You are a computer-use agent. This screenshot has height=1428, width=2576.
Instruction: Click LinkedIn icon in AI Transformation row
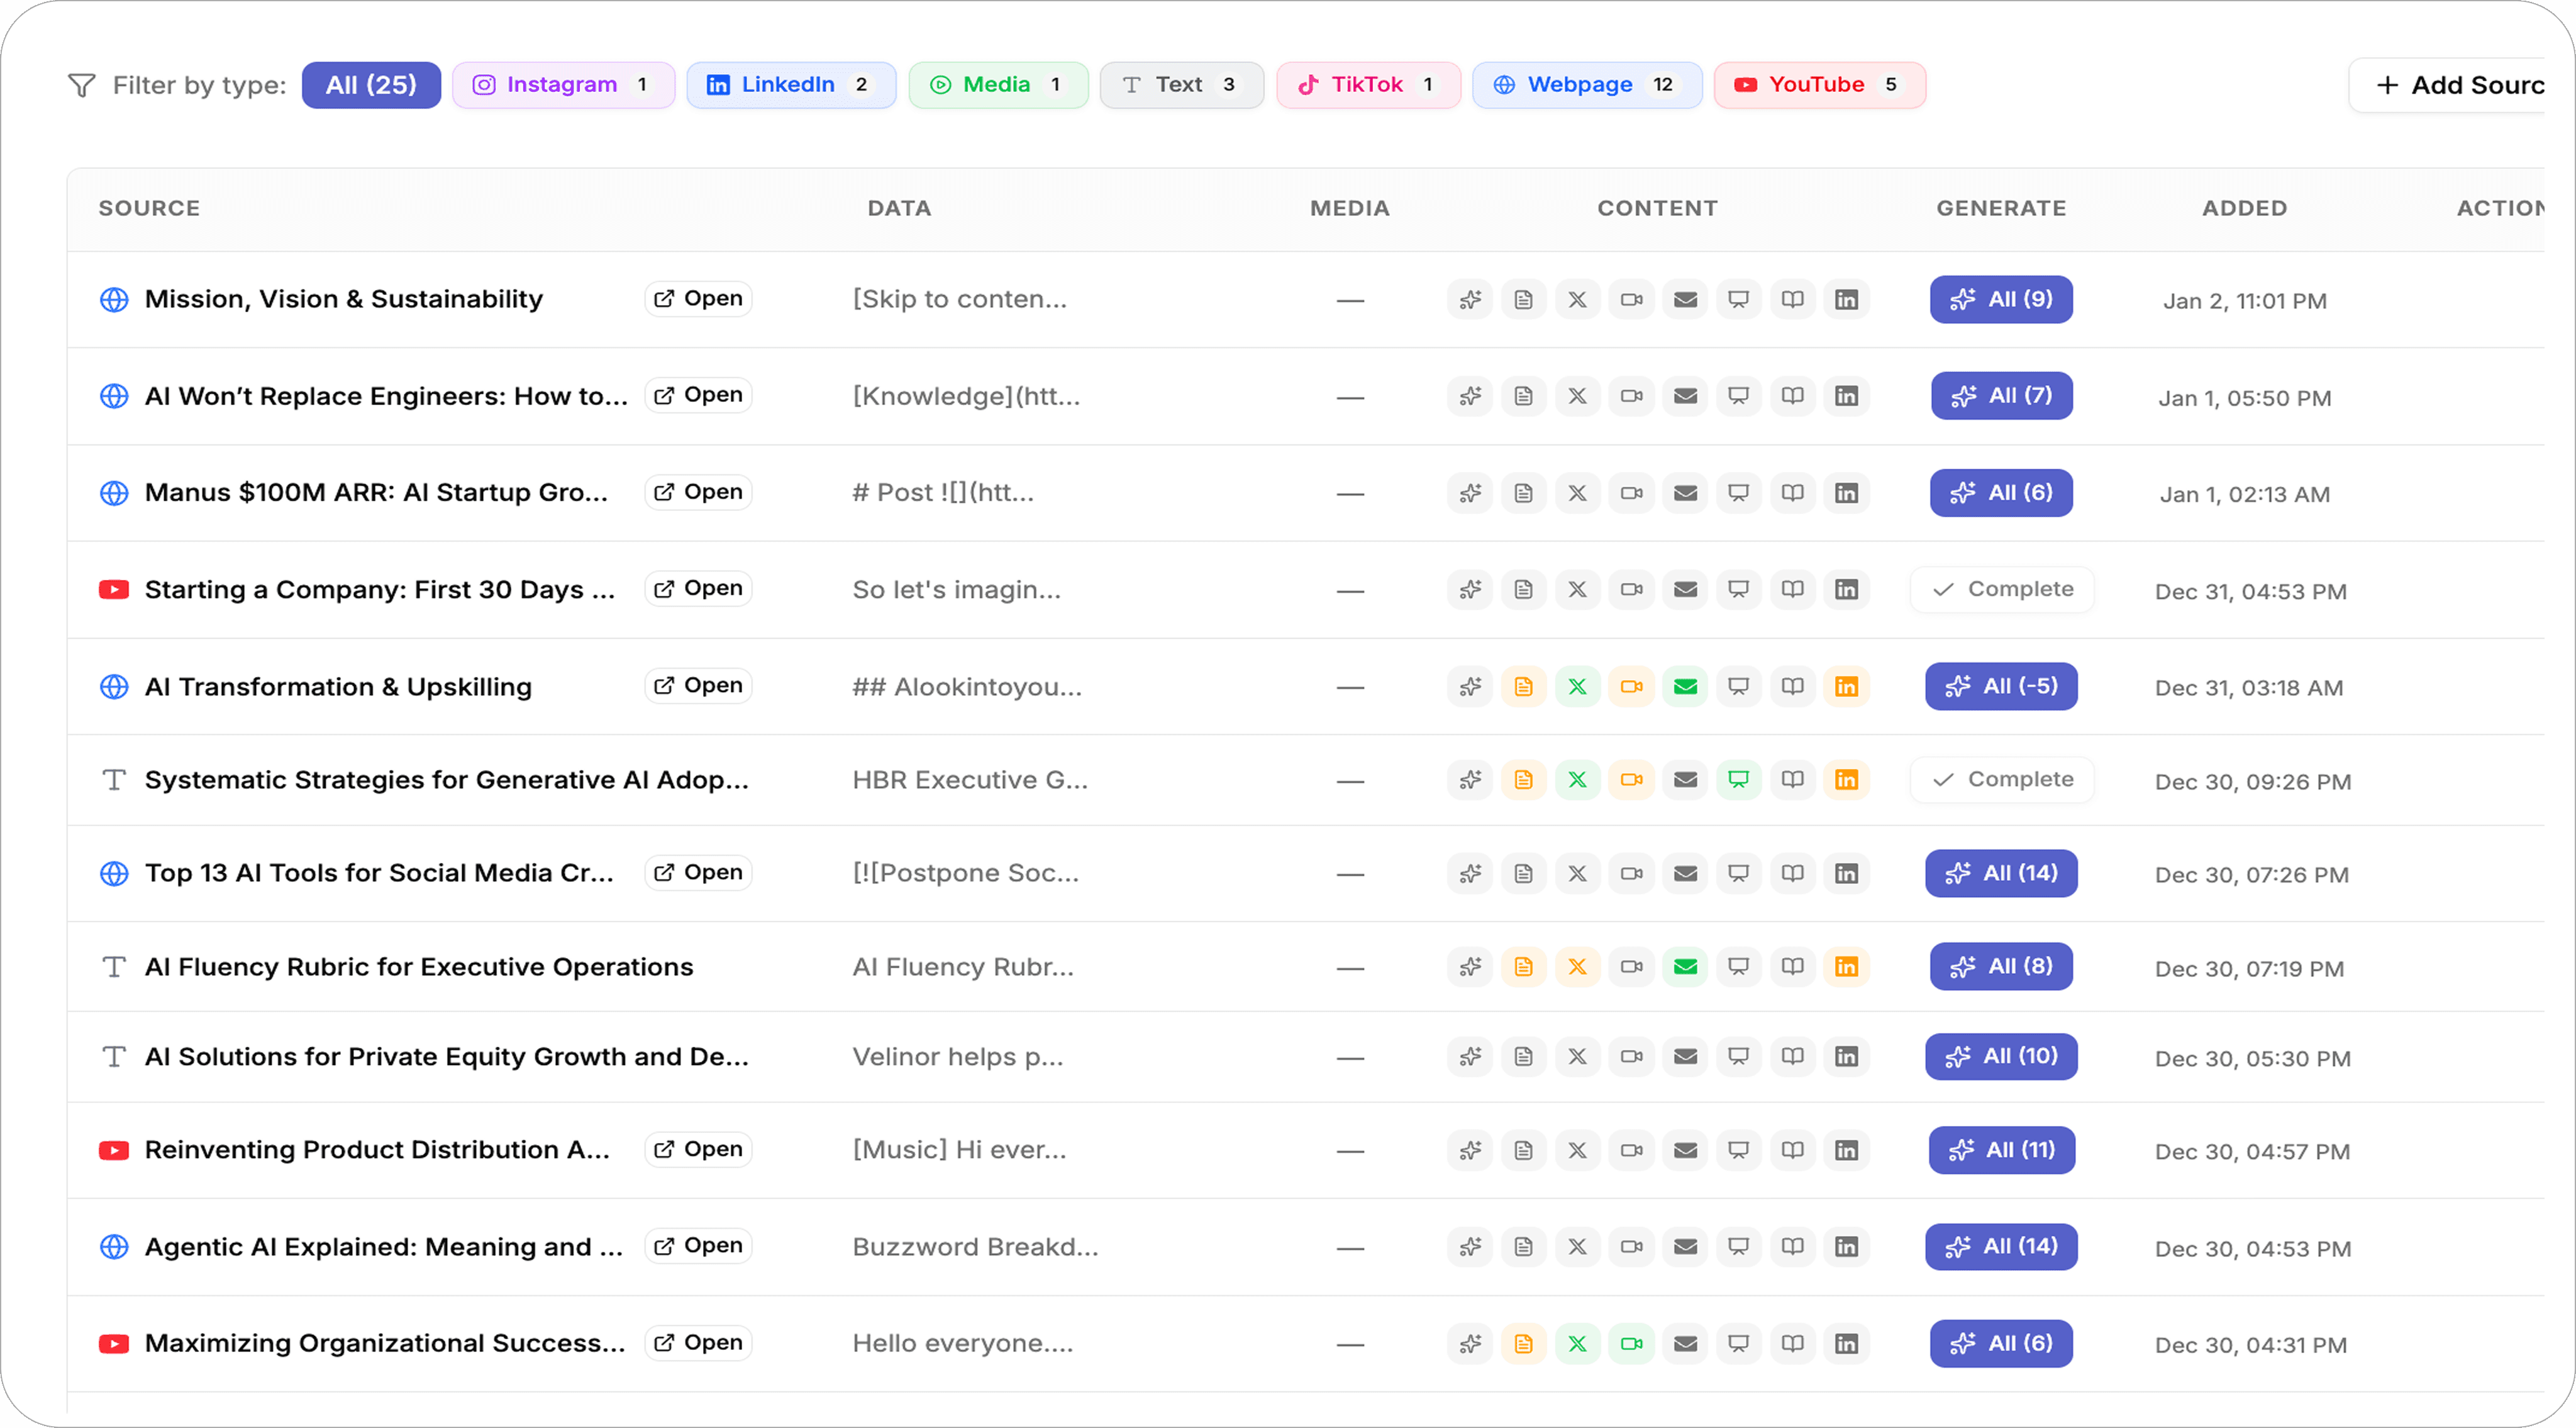click(x=1846, y=687)
